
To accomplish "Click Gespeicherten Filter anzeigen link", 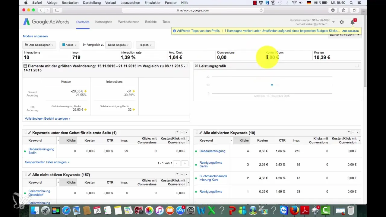I will 47,162.
